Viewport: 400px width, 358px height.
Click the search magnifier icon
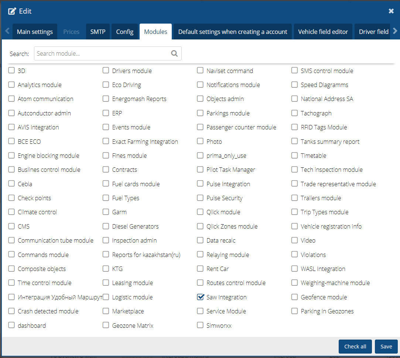coord(174,53)
